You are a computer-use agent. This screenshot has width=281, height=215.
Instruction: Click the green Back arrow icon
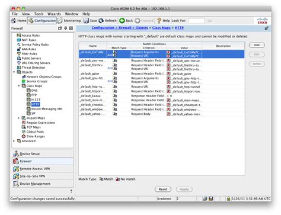tap(122, 21)
